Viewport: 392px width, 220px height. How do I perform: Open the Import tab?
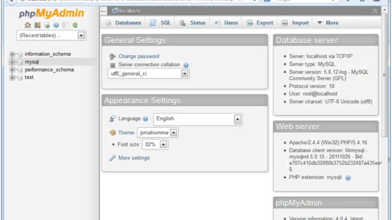pos(295,23)
